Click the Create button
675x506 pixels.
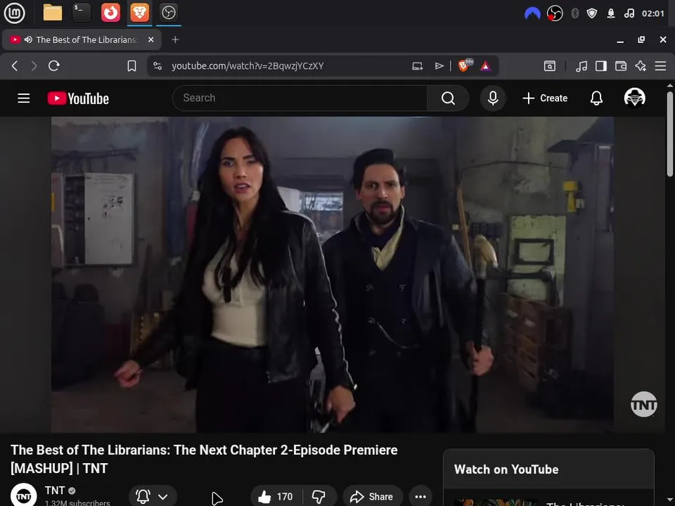tap(544, 98)
